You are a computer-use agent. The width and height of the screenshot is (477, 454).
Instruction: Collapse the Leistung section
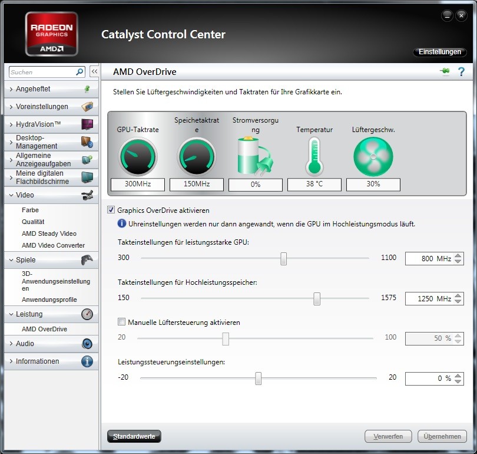coord(11,314)
